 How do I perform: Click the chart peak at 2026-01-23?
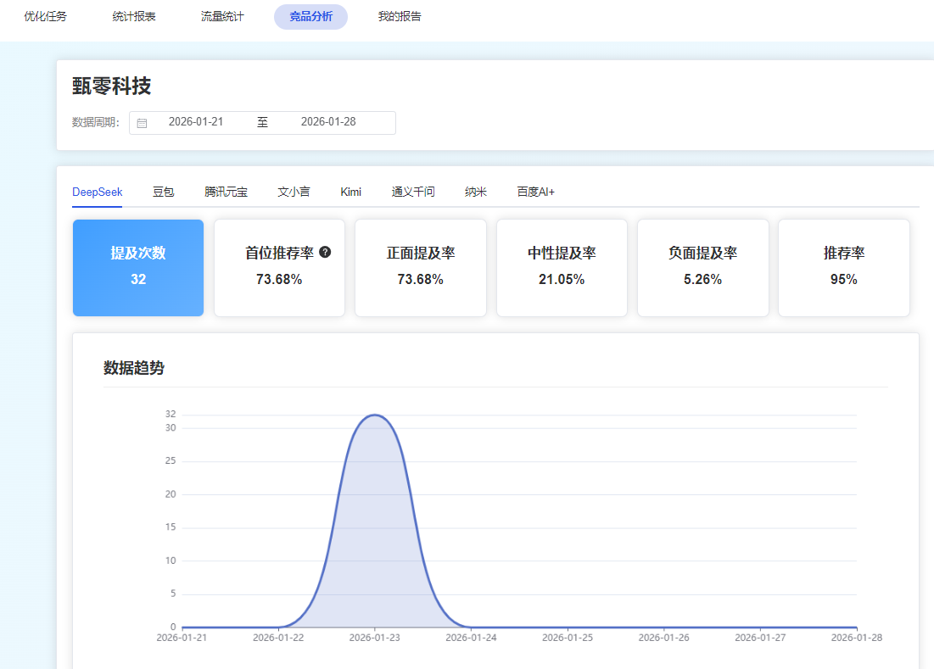point(375,415)
